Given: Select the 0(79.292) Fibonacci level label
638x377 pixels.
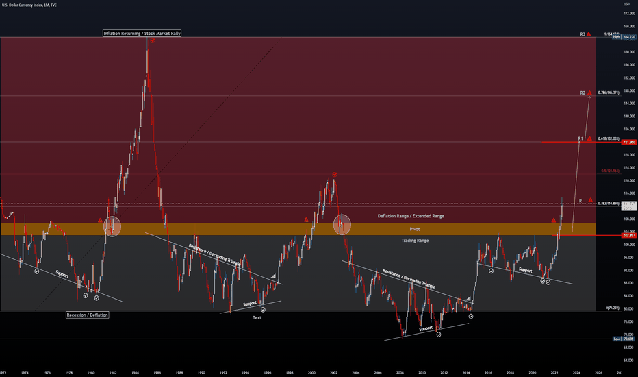Looking at the screenshot, I should tap(613, 308).
